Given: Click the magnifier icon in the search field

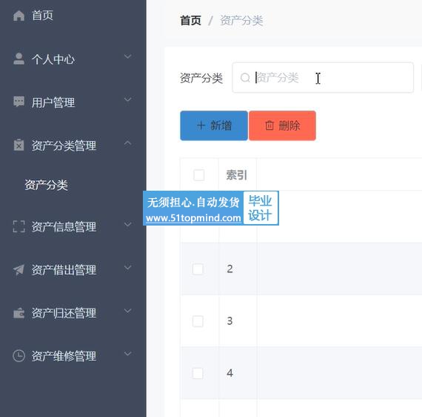Looking at the screenshot, I should coord(245,78).
